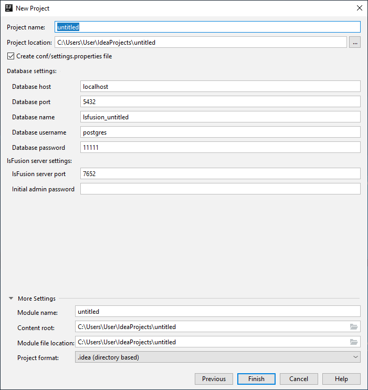368x390 pixels.
Task: Click the Database port field
Action: pos(220,101)
